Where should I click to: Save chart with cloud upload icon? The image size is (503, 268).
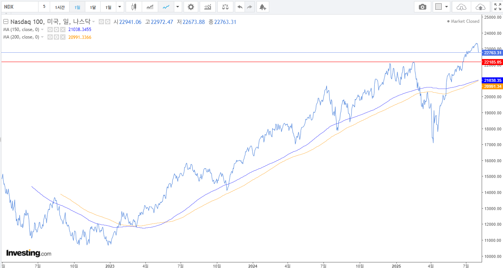(481, 7)
